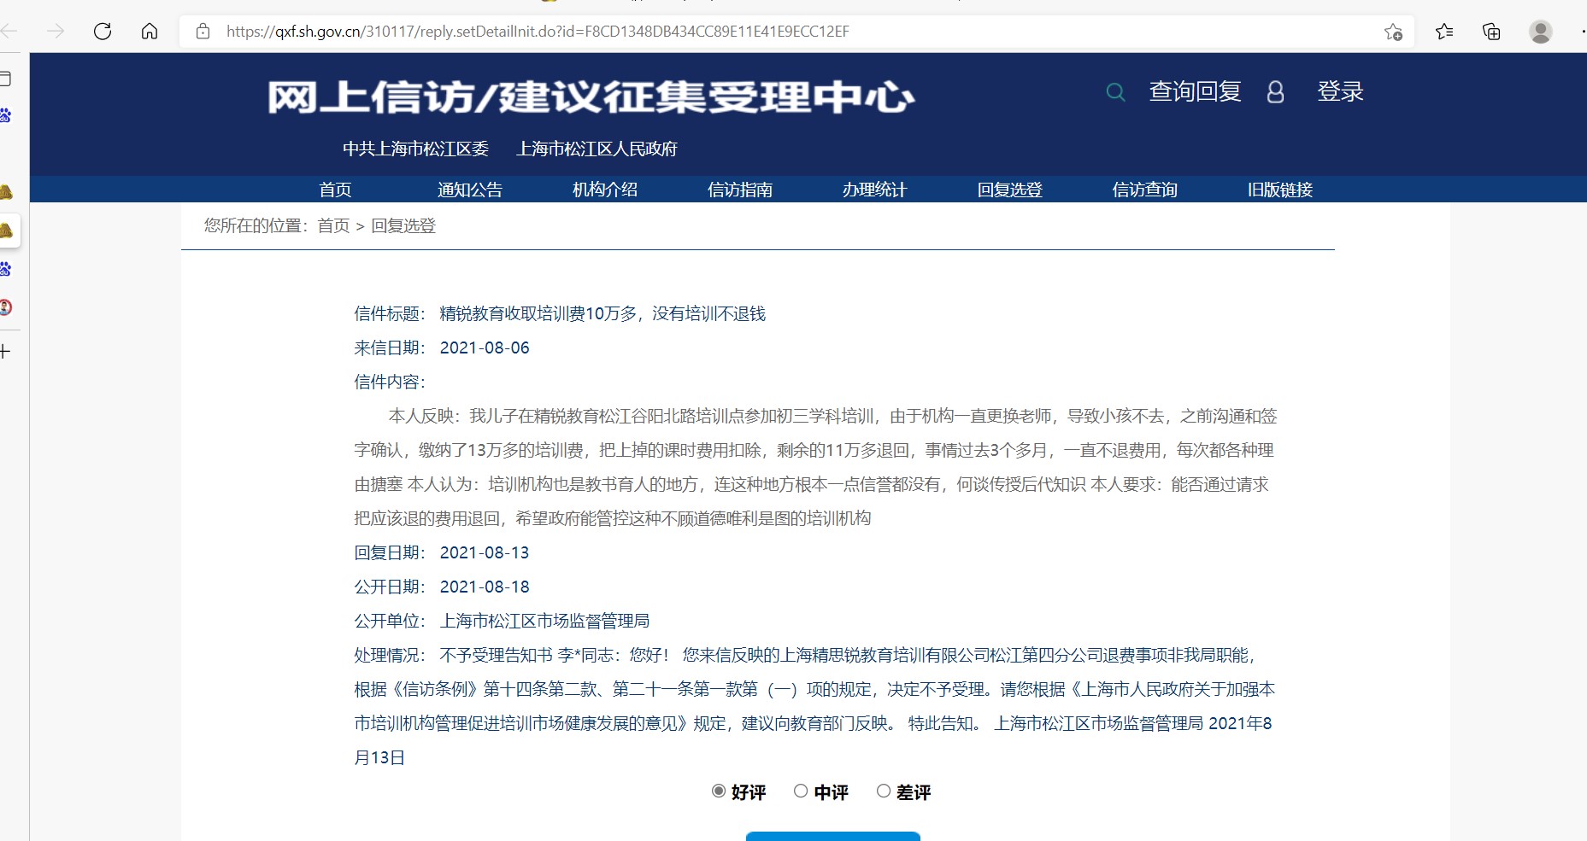1587x841 pixels.
Task: Select the 中评 radio button
Action: 801,791
